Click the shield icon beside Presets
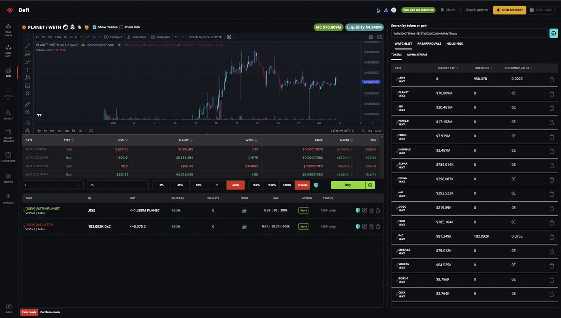The image size is (561, 318). (316, 185)
